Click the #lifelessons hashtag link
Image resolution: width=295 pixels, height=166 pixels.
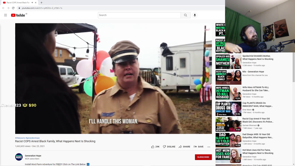click(x=20, y=138)
